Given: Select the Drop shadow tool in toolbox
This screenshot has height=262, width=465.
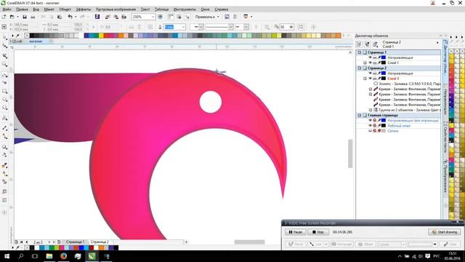Looking at the screenshot, I should point(4,147).
